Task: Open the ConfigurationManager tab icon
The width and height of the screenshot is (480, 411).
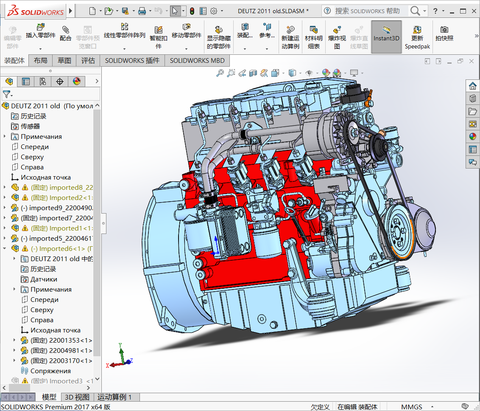Action: click(x=42, y=81)
